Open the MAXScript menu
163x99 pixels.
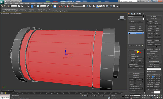(x=70, y=3)
